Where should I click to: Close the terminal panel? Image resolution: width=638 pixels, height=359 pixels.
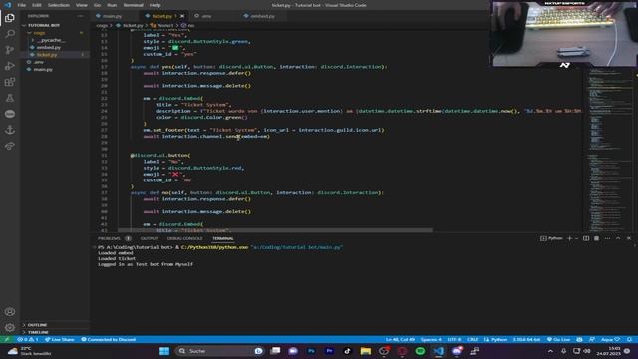[629, 238]
